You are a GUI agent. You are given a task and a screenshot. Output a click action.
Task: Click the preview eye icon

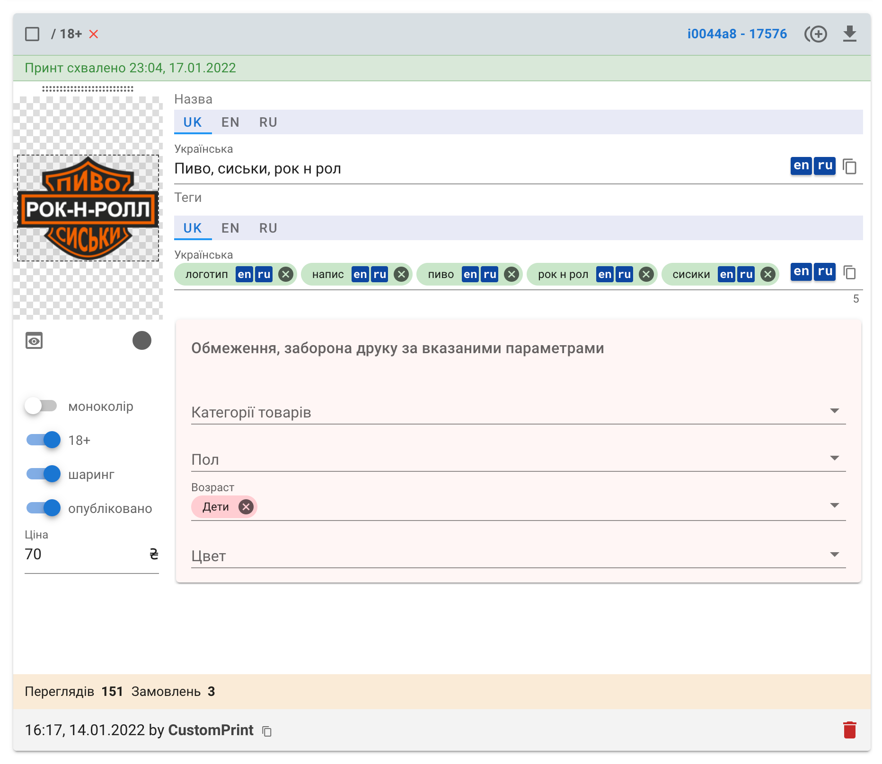(x=34, y=340)
